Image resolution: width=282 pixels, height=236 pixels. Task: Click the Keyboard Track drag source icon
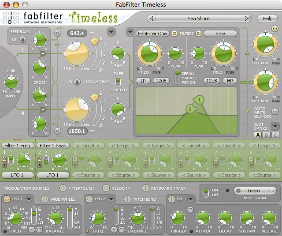[145, 188]
